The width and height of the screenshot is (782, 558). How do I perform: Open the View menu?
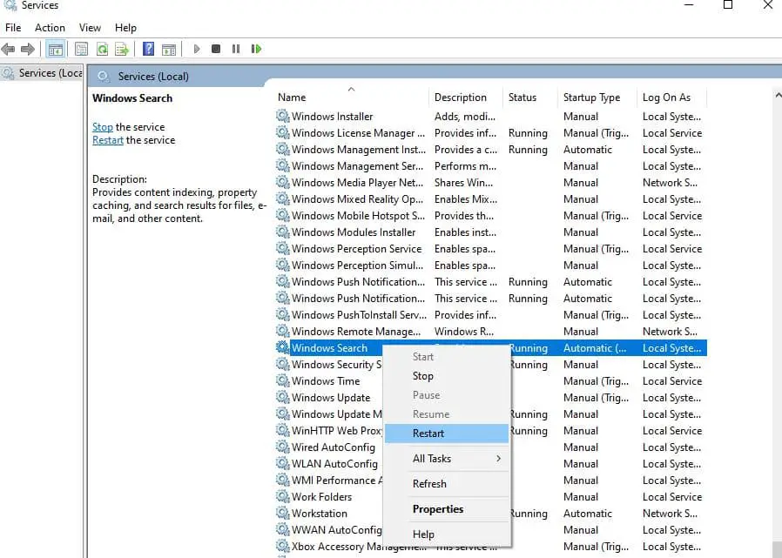(90, 28)
